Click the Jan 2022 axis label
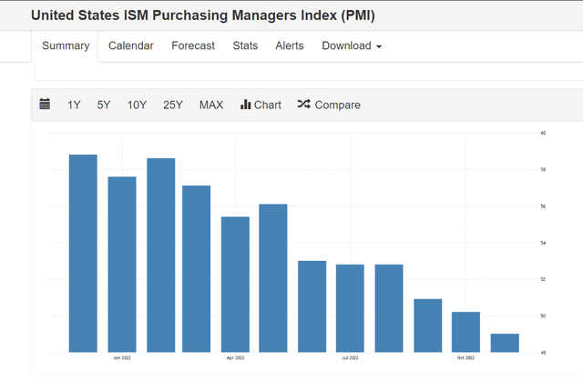This screenshot has width=583, height=381. point(122,357)
